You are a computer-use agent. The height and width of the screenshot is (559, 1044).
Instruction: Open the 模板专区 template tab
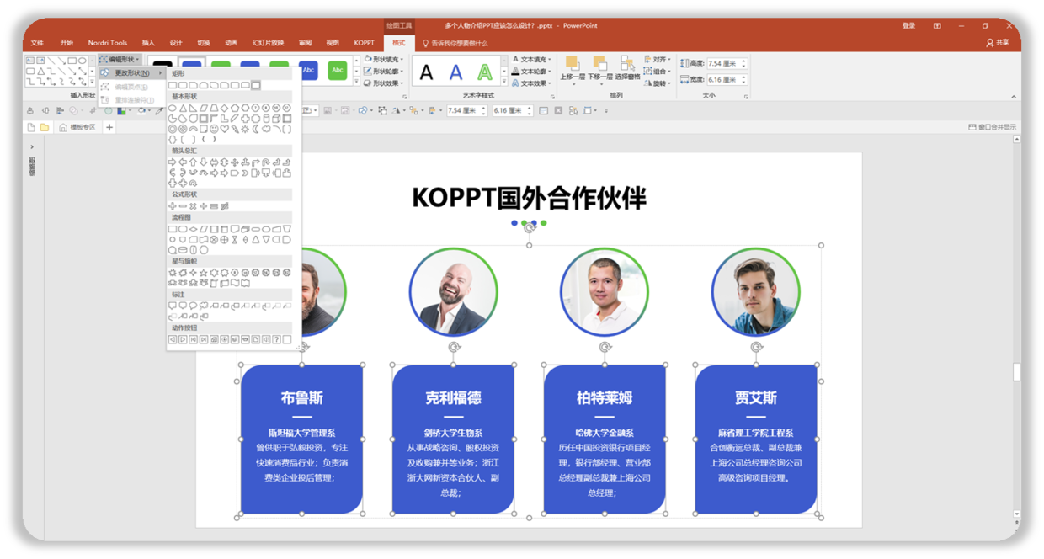[x=77, y=127]
